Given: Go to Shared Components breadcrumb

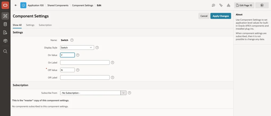Looking at the screenshot, I should click(58, 5).
